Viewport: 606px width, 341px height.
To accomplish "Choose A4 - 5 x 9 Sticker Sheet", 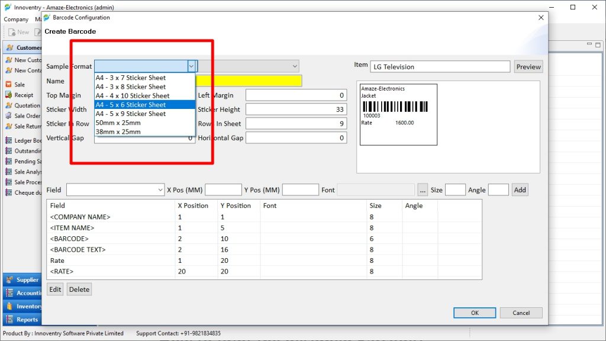I will coord(144,114).
